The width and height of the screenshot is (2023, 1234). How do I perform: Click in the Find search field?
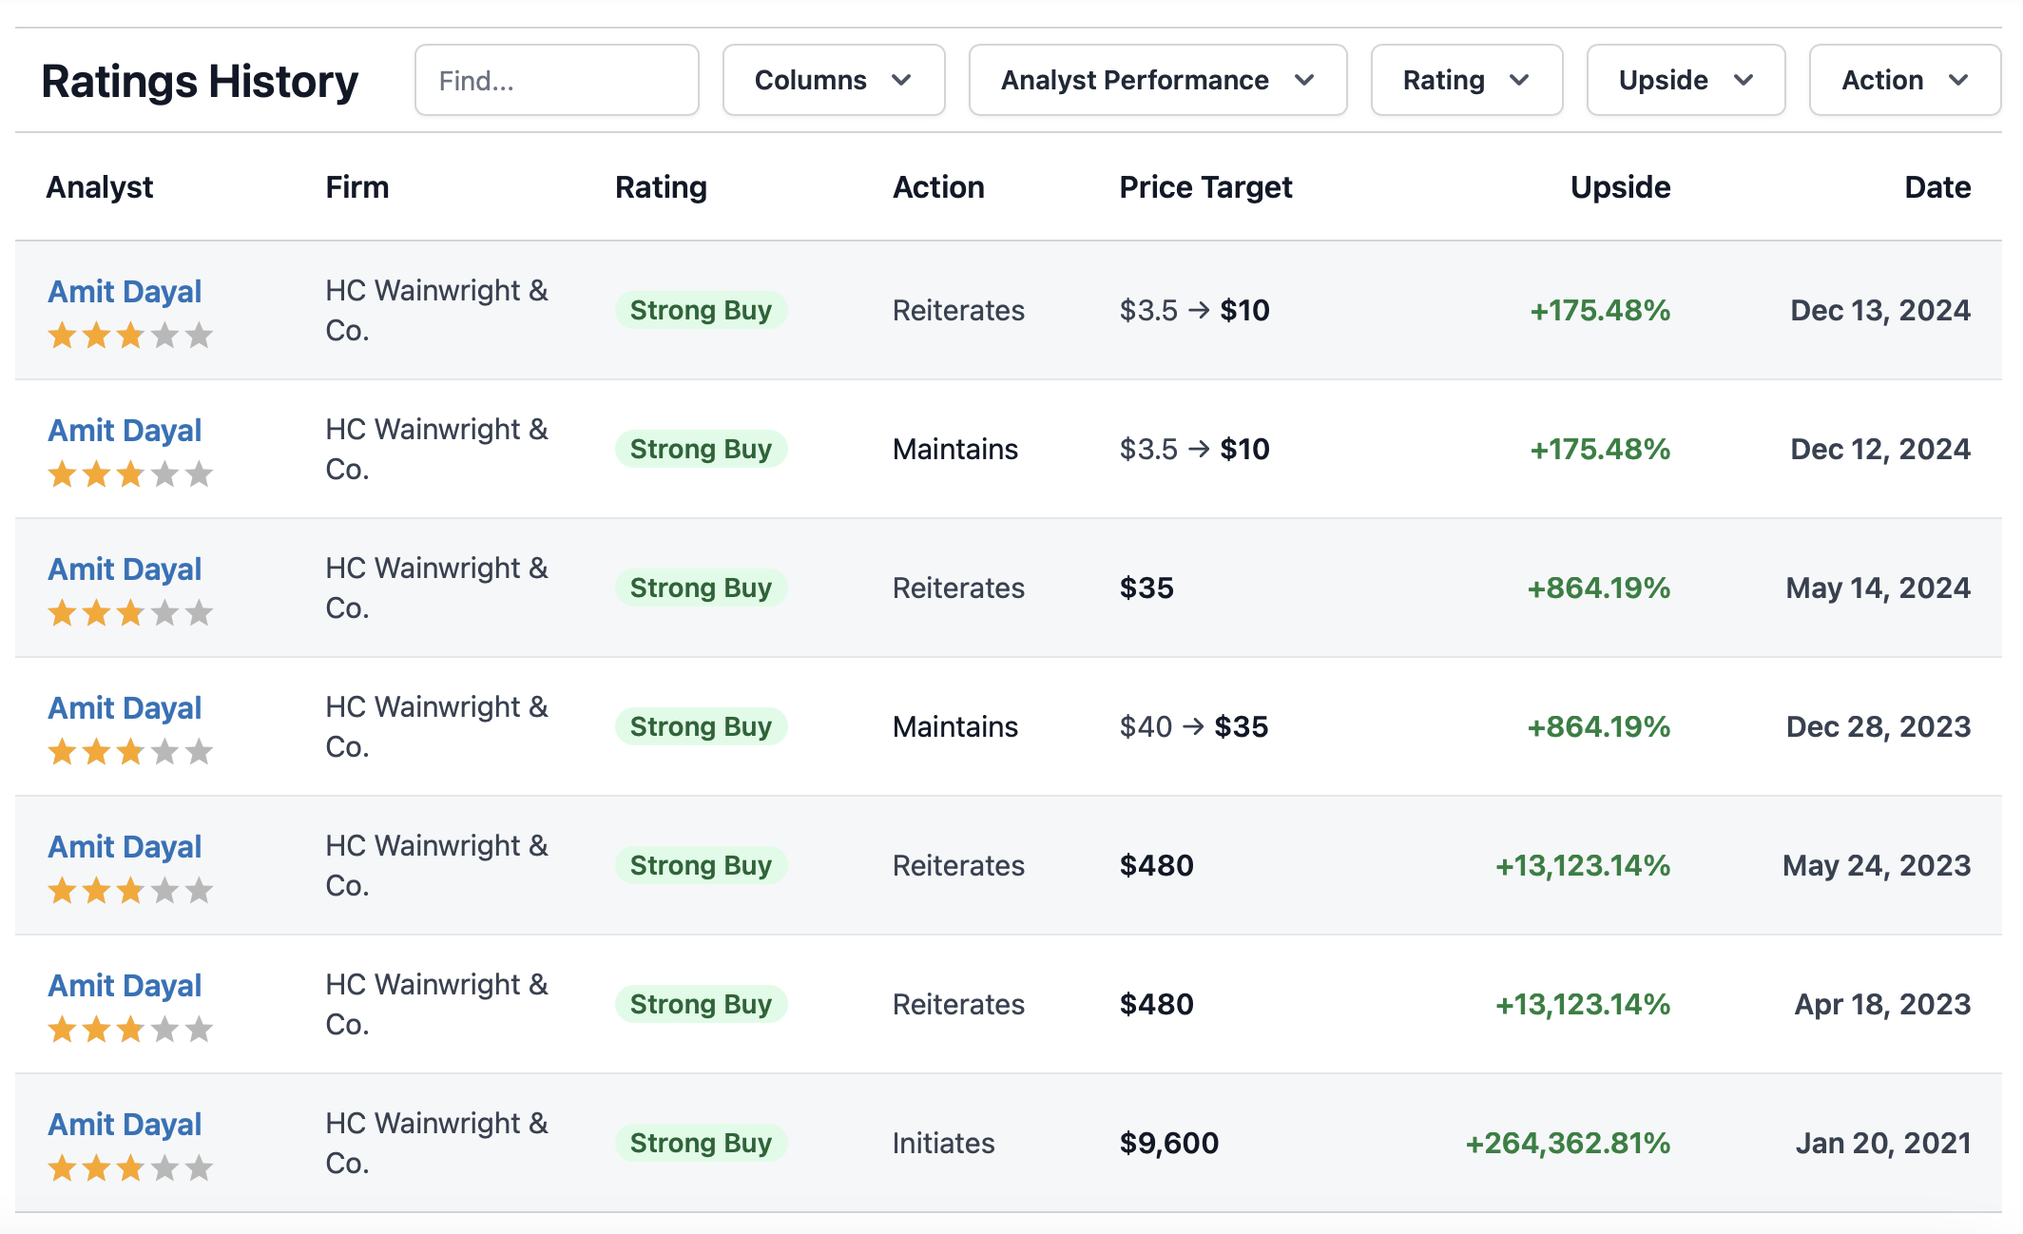[x=556, y=81]
